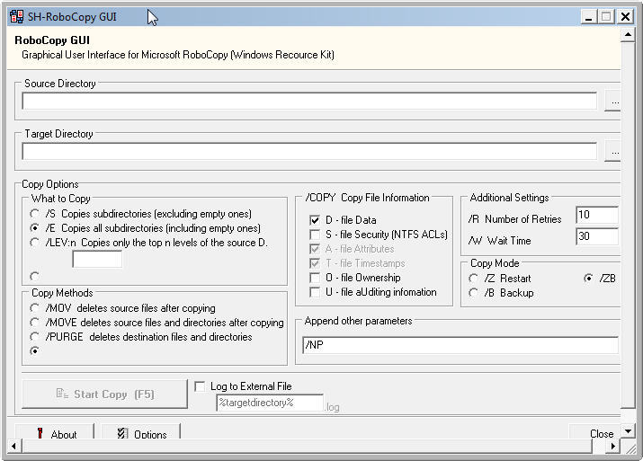The height and width of the screenshot is (461, 643).
Task: Select the /LEV:n top levels radio option
Action: pyautogui.click(x=34, y=243)
